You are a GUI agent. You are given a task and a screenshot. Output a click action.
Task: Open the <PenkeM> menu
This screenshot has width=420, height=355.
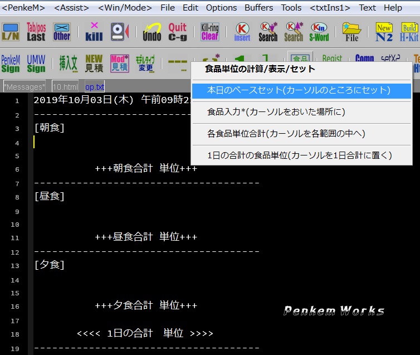tap(23, 8)
